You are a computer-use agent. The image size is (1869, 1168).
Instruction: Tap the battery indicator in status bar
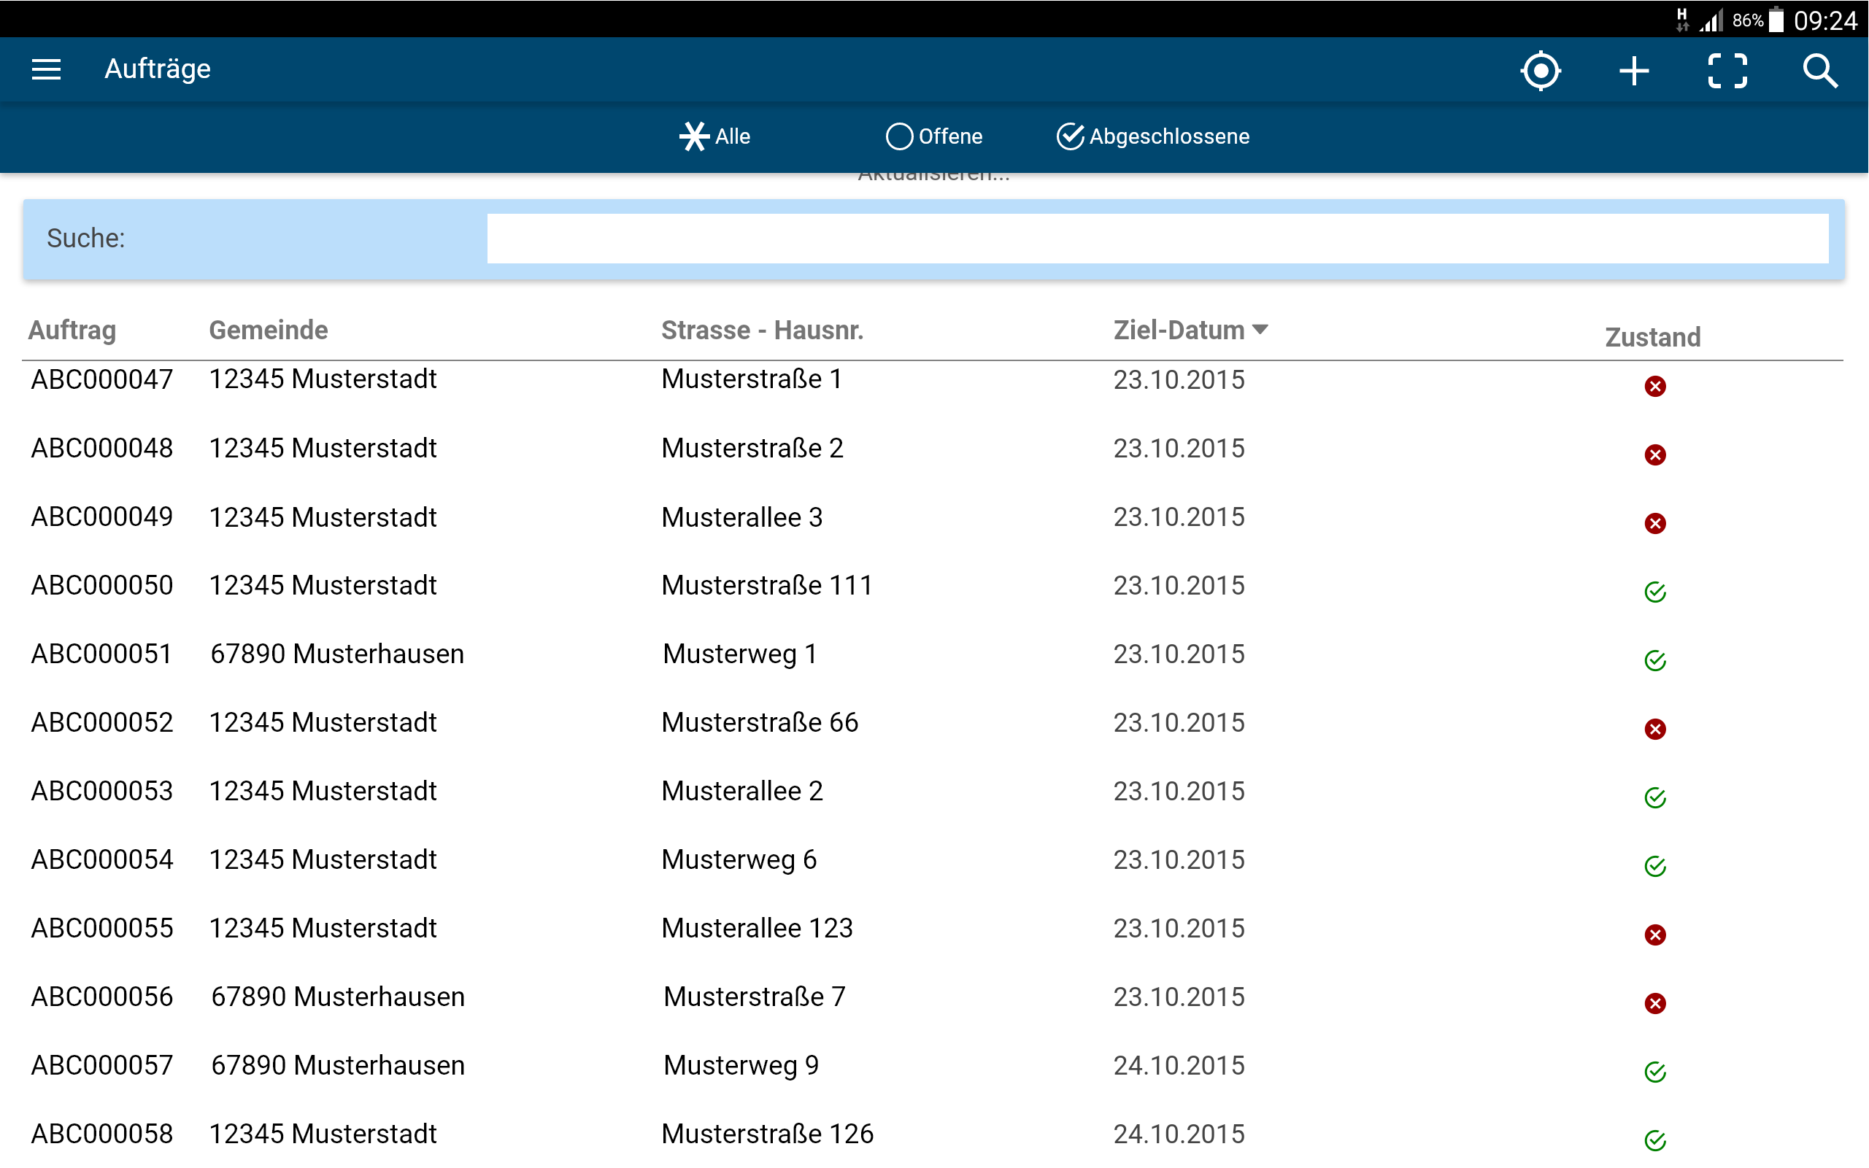click(x=1776, y=19)
